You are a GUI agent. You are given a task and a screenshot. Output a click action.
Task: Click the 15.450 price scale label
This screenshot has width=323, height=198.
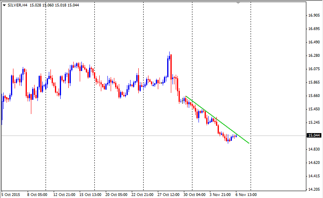click(x=314, y=109)
